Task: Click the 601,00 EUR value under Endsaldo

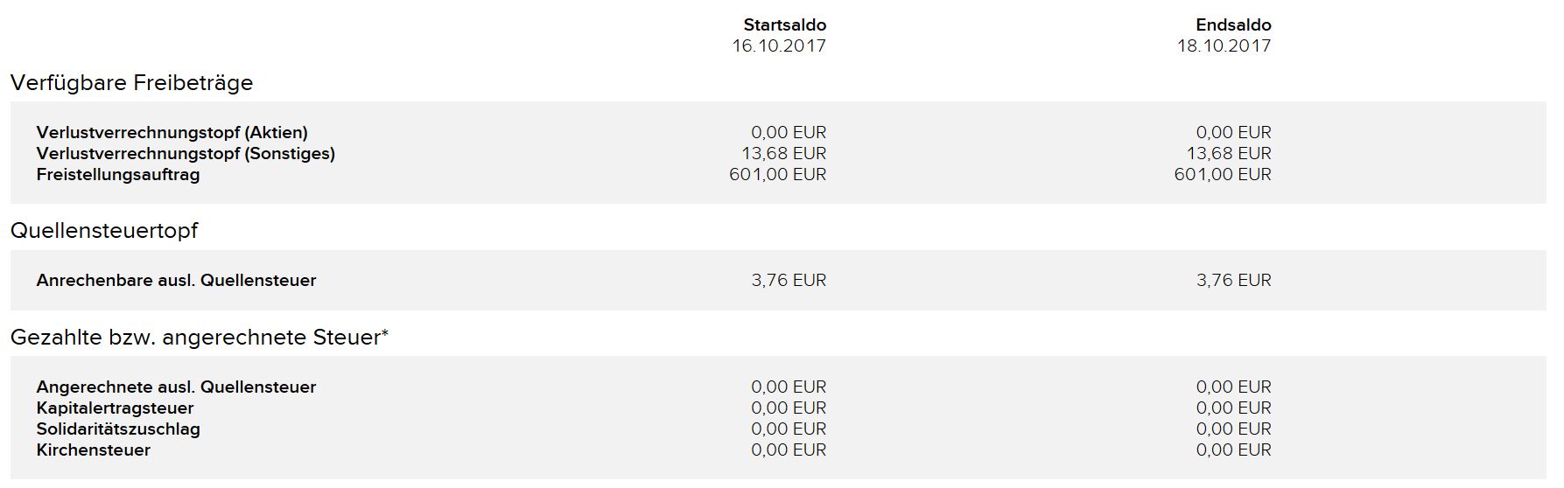Action: pos(1222,175)
